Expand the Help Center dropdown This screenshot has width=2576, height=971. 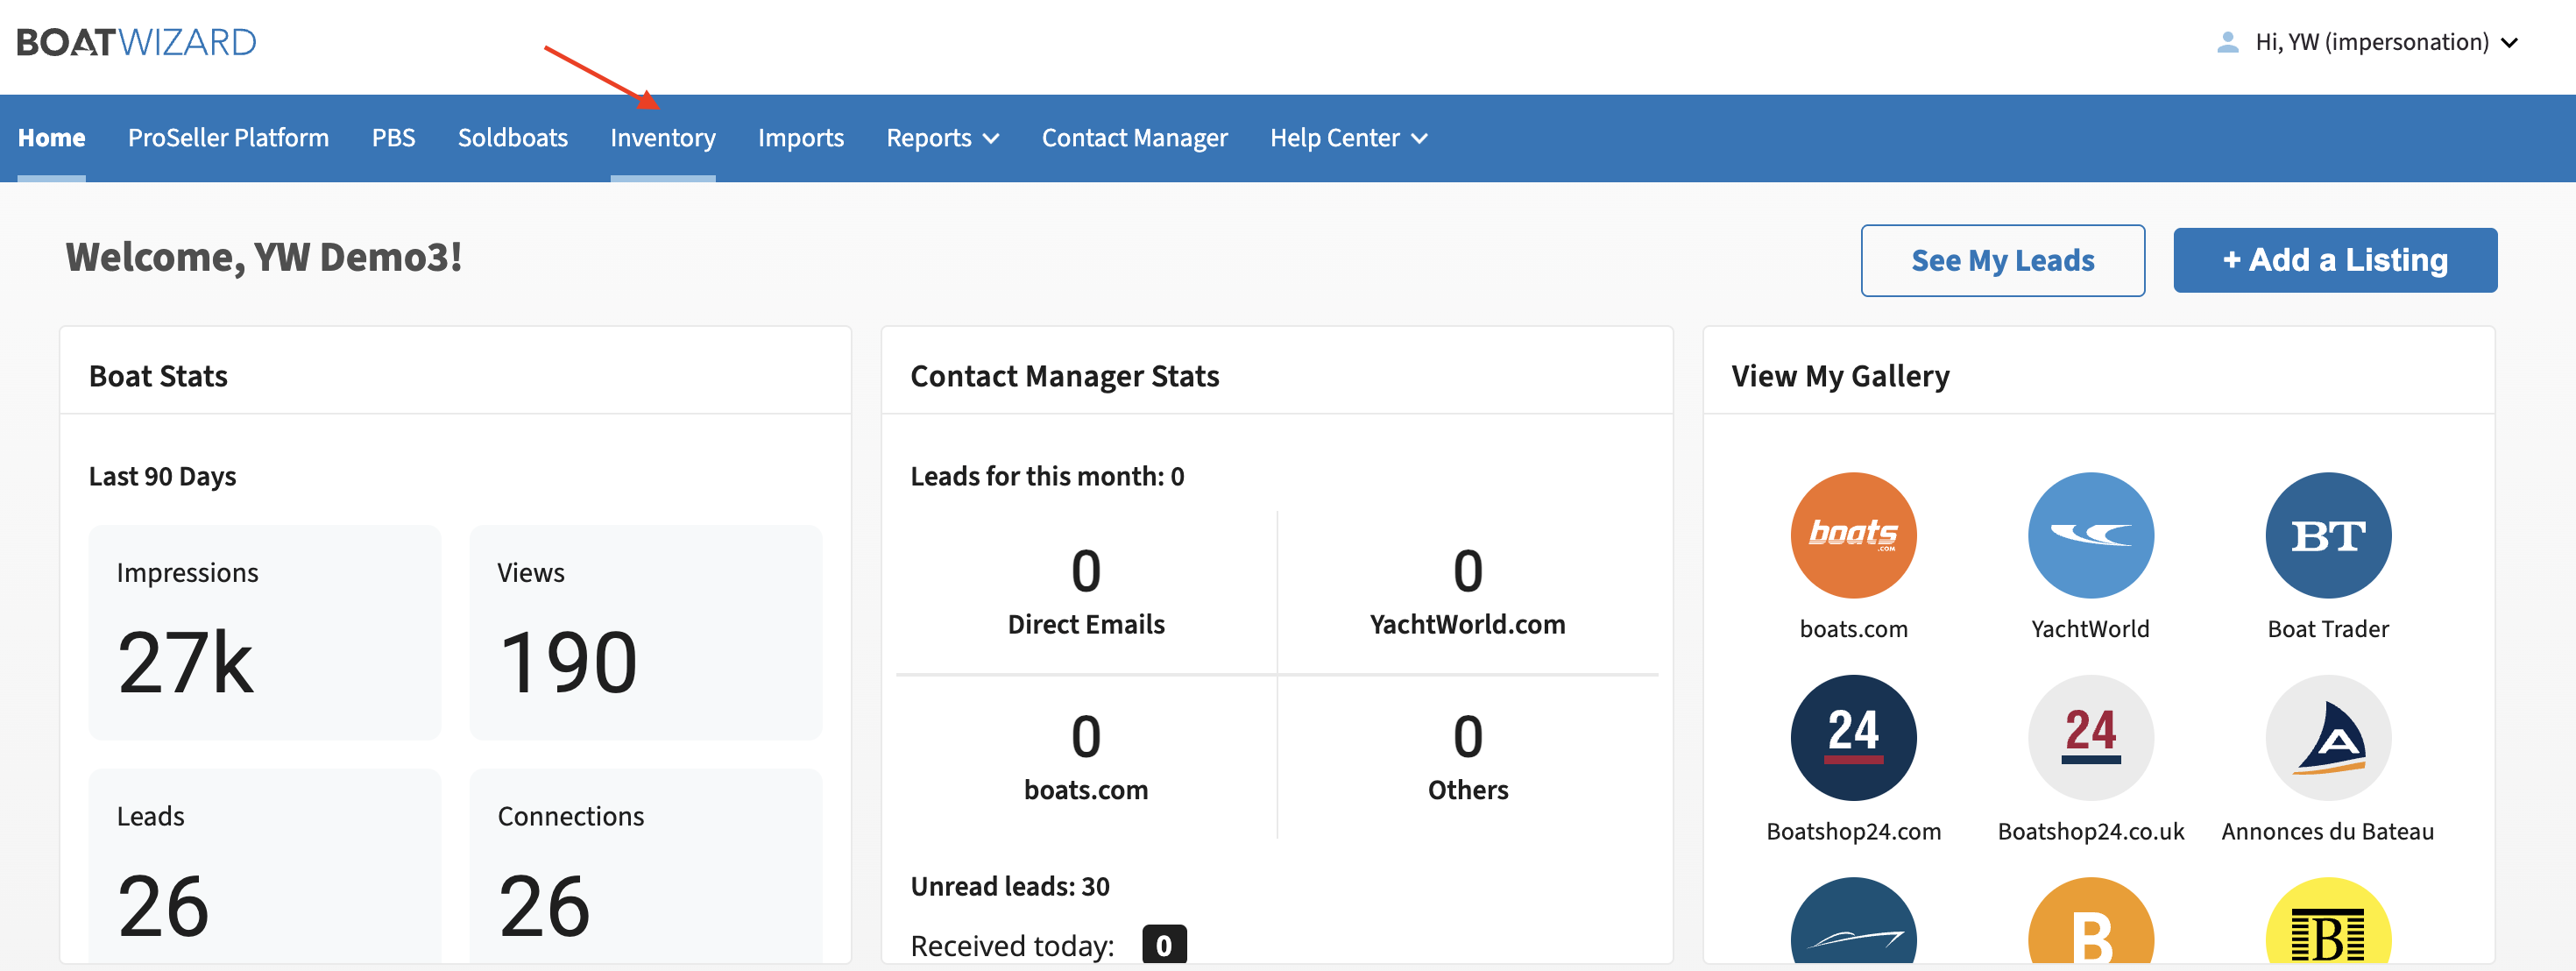[x=1348, y=138]
